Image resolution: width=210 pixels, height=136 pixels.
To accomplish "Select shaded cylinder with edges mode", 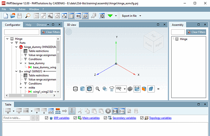I will pos(89,89).
